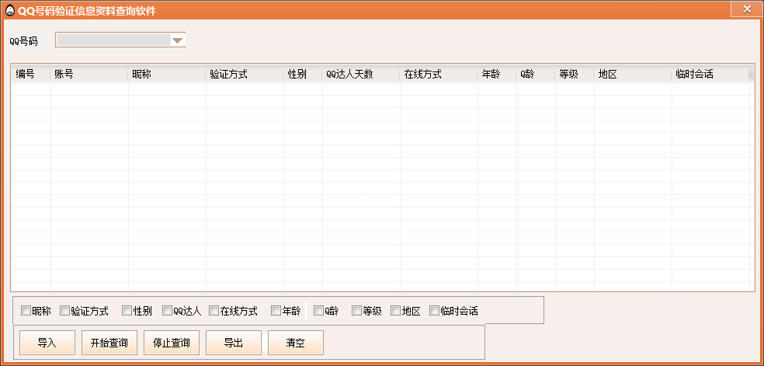This screenshot has height=366, width=764.
Task: Check the 地区 checkbox
Action: click(x=396, y=311)
